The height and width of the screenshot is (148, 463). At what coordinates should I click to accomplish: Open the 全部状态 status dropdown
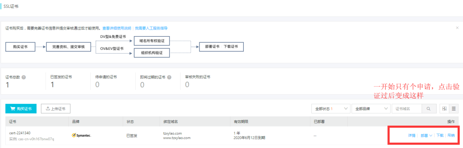pos(331,109)
